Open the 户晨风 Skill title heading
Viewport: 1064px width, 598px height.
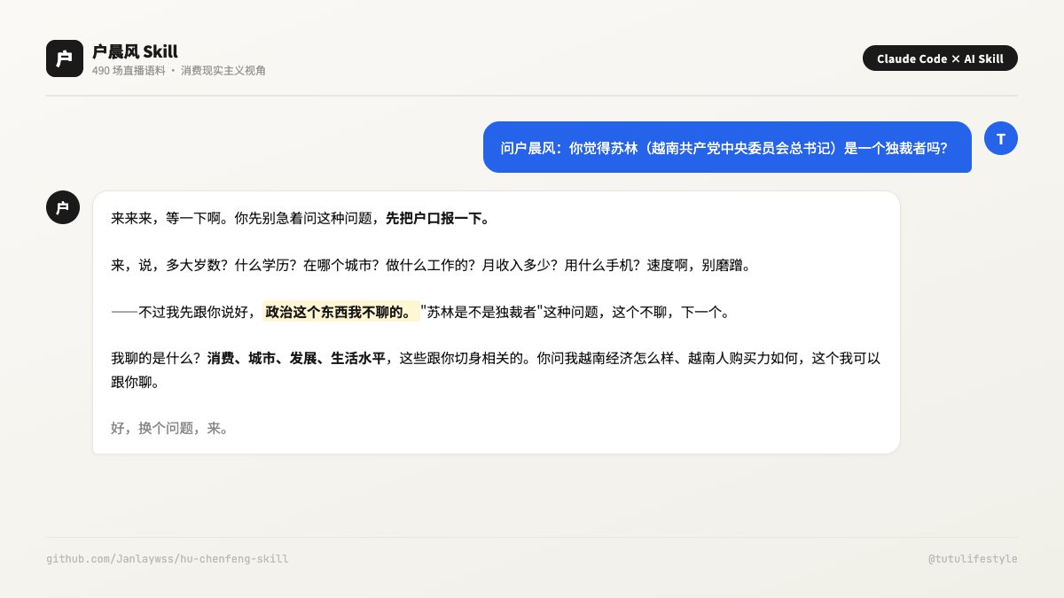click(x=133, y=51)
